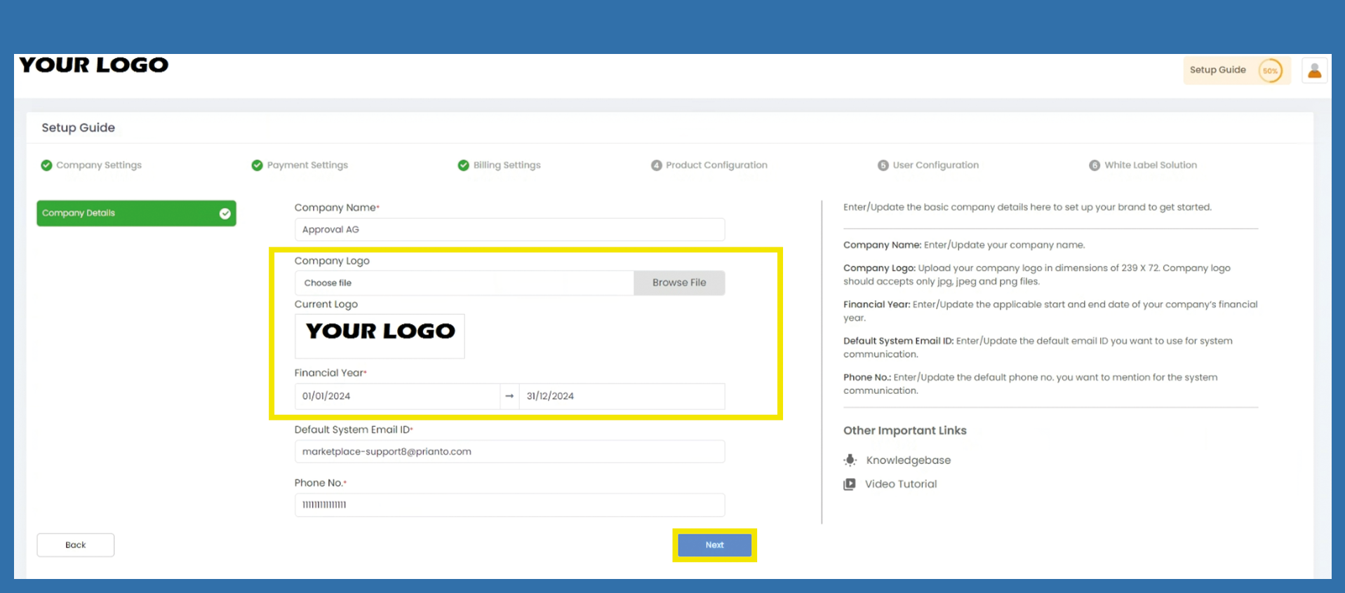Click the current logo preview thumbnail
Image resolution: width=1345 pixels, height=593 pixels.
(380, 336)
